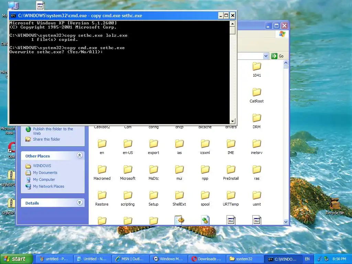Image resolution: width=352 pixels, height=264 pixels.
Task: Click the taskbar clock showing 8:56 PM
Action: (339, 259)
